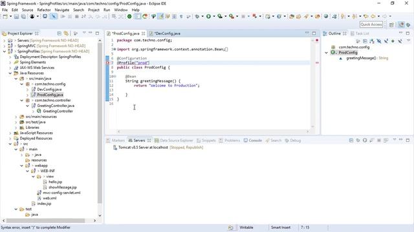Toggle Sort in Outline toolbar
The height and width of the screenshot is (232, 414).
click(x=372, y=41)
